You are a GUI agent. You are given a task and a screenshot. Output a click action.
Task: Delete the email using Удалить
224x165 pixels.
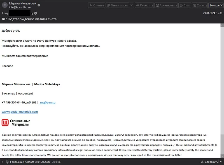(x=200, y=5)
